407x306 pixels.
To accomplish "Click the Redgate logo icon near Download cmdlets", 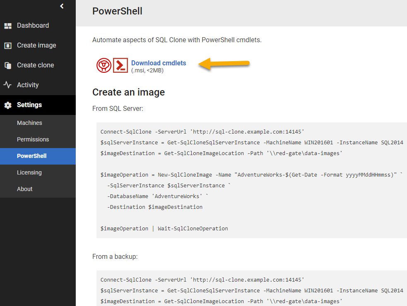I will pos(104,65).
